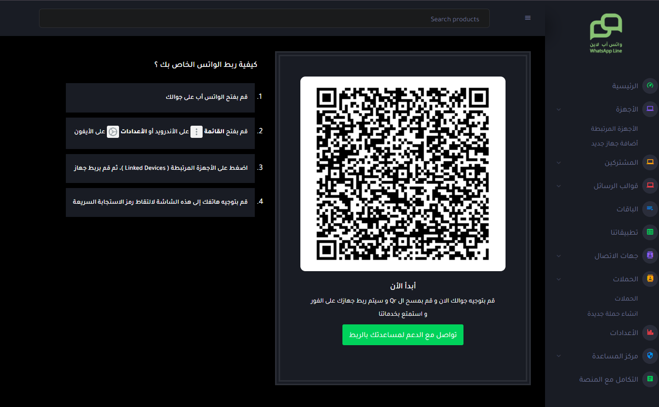This screenshot has width=659, height=407.
Task: Click the green تواصل مع الدعم button
Action: [403, 335]
